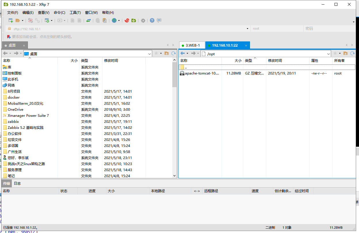Sort remote files by 大小 header
Viewport: 359px width, 233px height.
(x=232, y=60)
